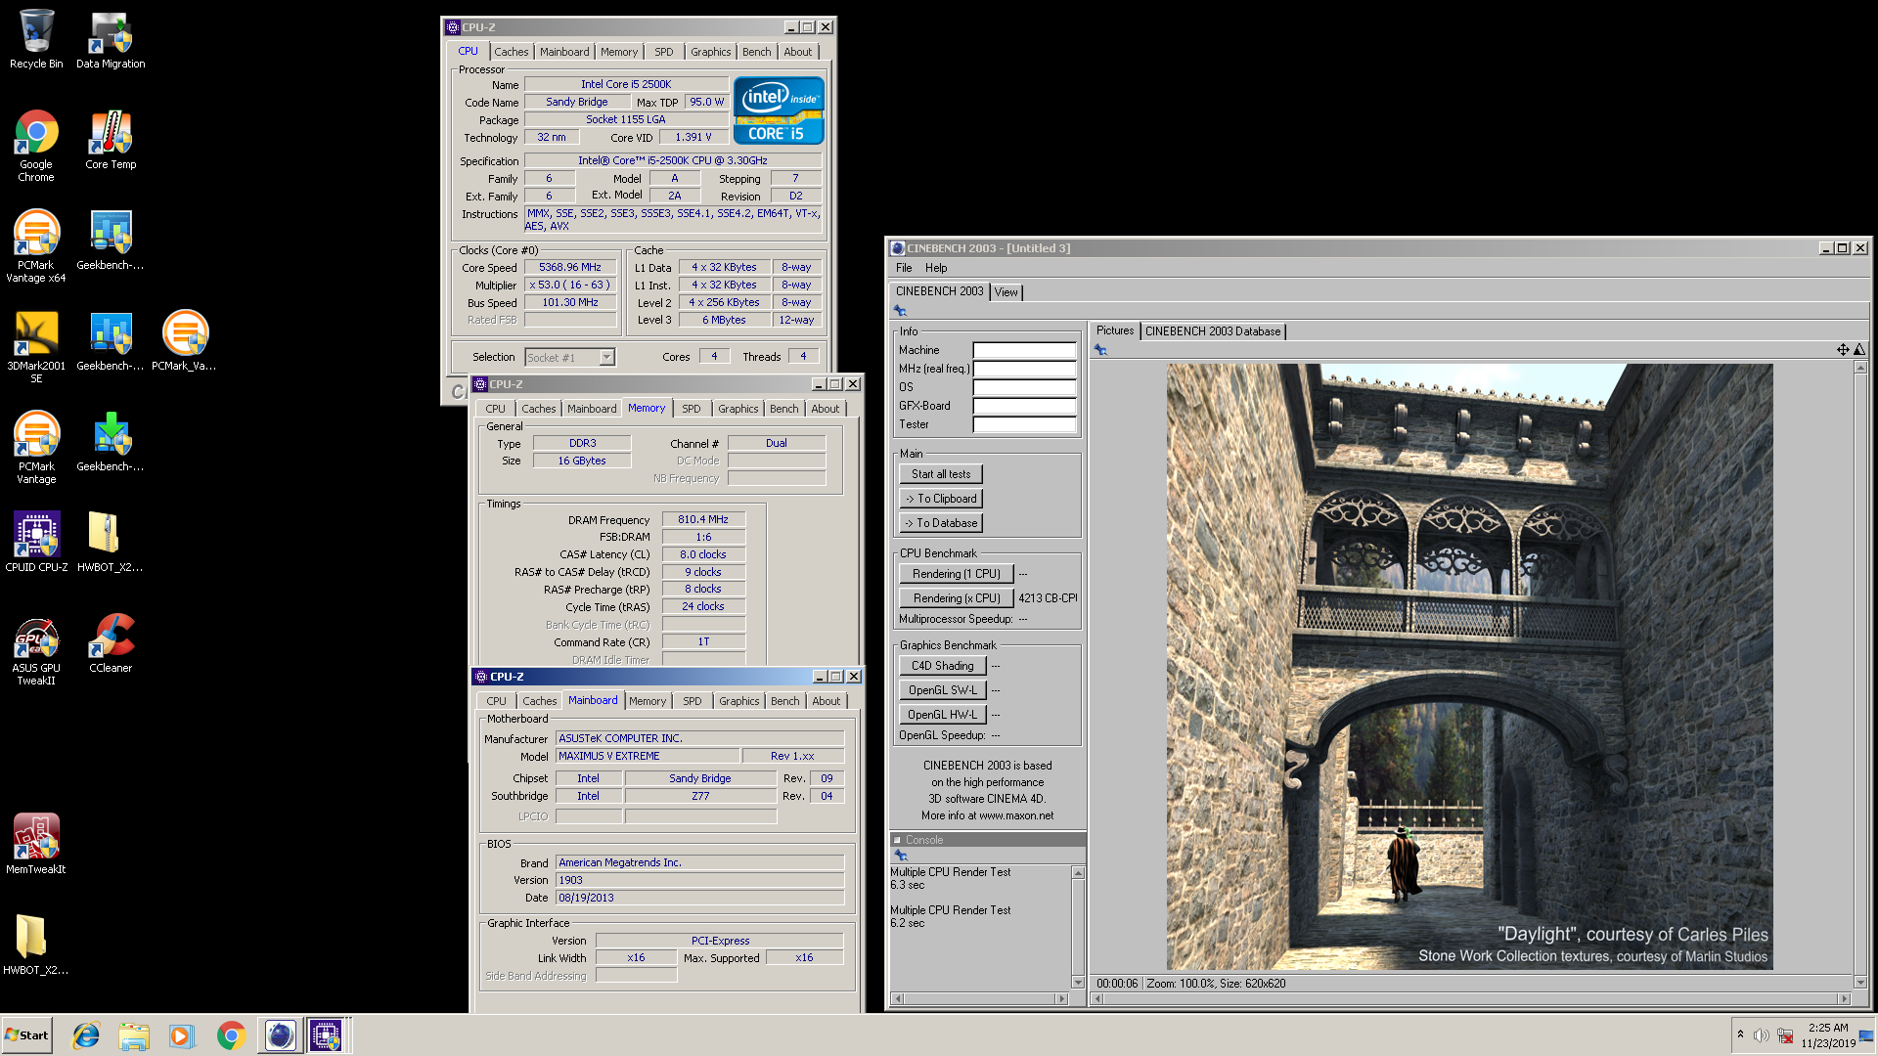
Task: Open Windows Explorer from the taskbar
Action: (134, 1035)
